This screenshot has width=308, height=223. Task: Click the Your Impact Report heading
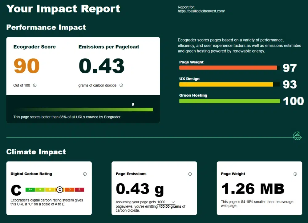pos(63,9)
